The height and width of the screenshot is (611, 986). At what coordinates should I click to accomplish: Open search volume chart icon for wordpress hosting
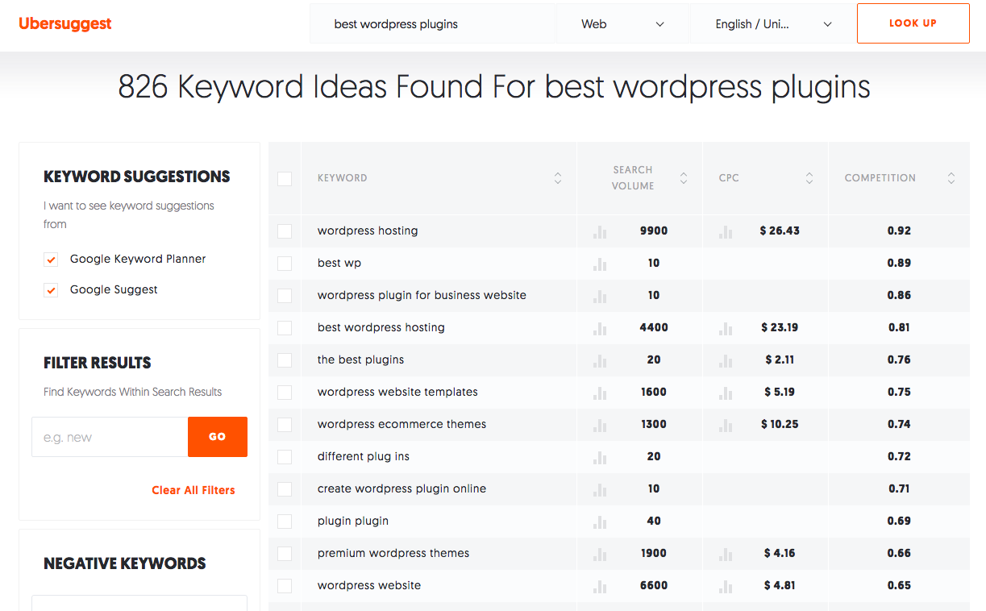[x=600, y=231]
